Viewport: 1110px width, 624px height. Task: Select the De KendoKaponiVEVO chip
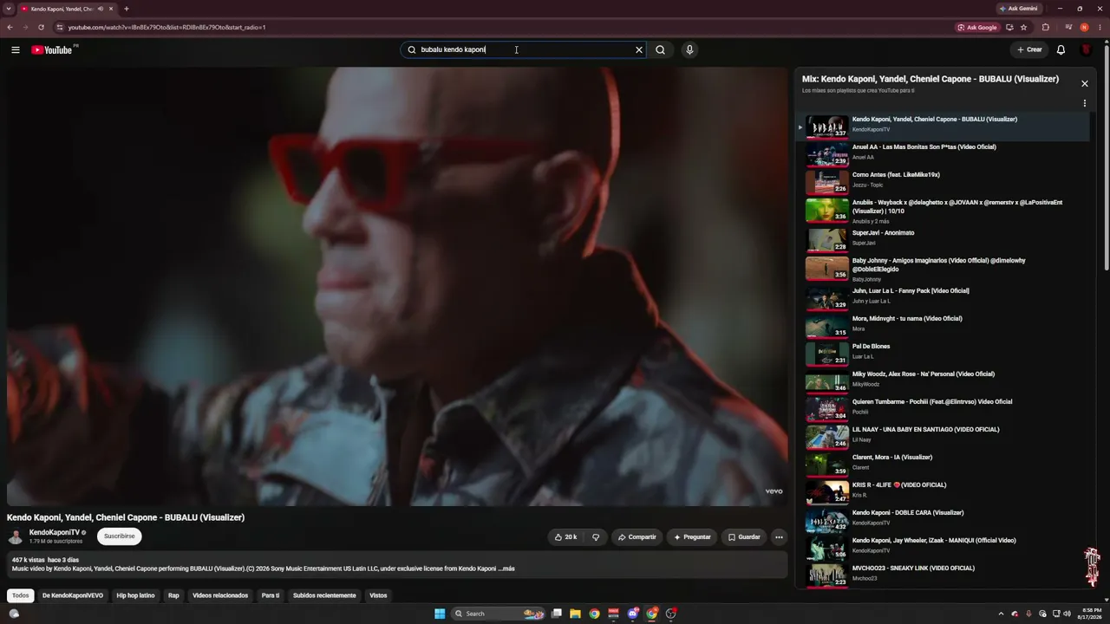coord(73,595)
